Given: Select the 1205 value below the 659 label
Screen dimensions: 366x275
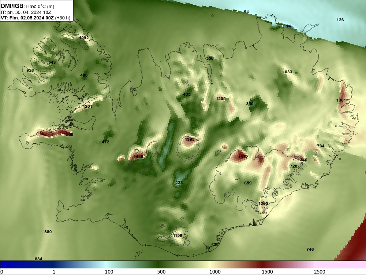Looking at the screenshot, I should (263, 203).
